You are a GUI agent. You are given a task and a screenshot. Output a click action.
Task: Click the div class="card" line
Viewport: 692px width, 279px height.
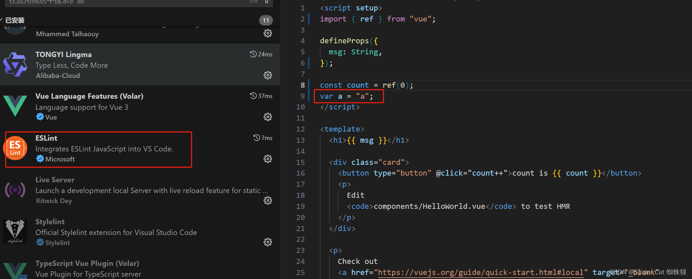[x=369, y=162]
